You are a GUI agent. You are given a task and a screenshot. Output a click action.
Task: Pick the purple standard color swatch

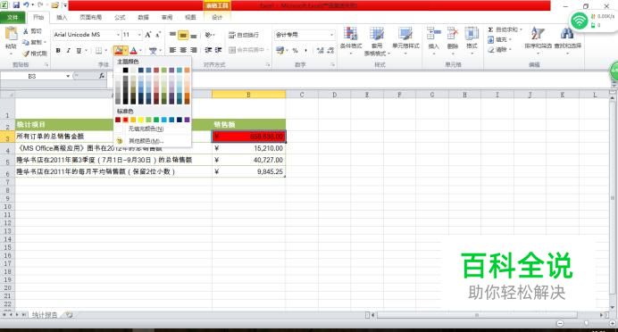click(x=187, y=120)
